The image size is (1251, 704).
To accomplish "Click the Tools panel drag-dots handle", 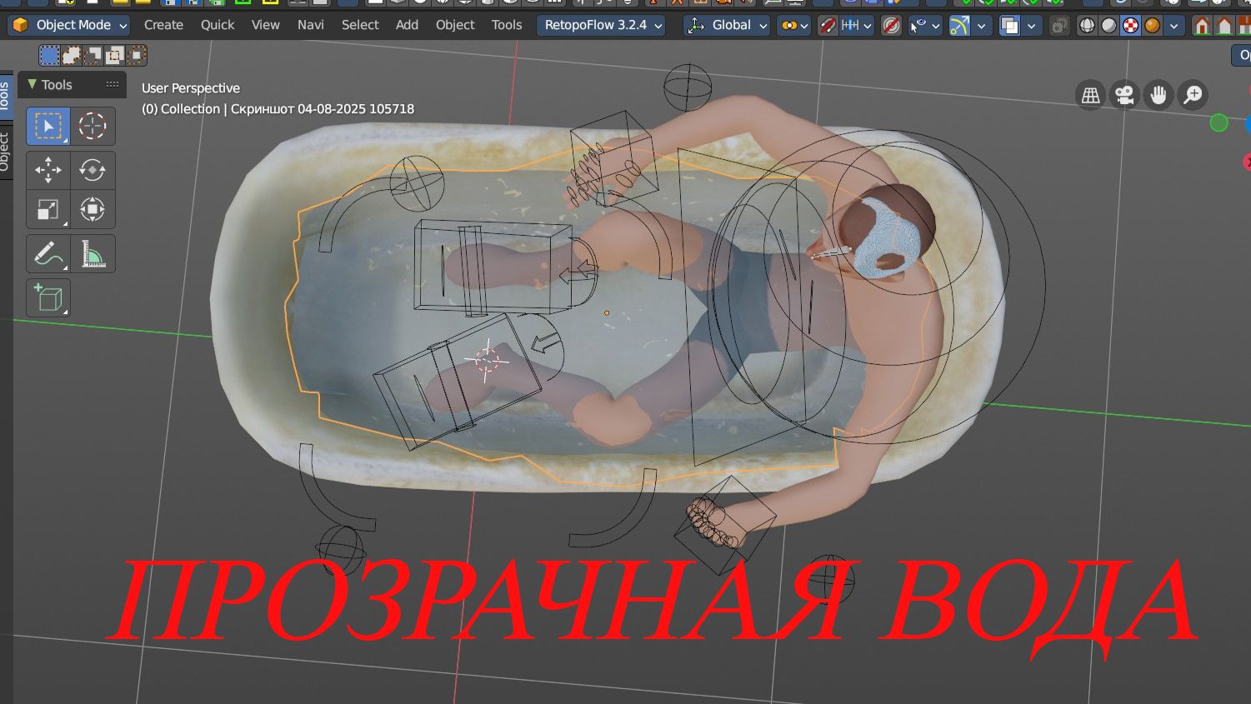I will tap(113, 85).
